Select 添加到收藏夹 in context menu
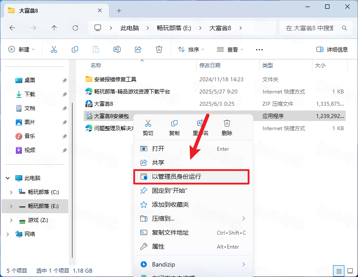The height and width of the screenshot is (277, 358). tap(193, 204)
